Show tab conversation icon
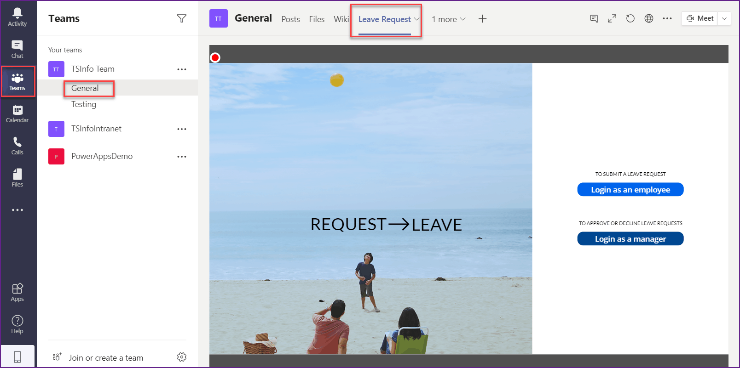Image resolution: width=740 pixels, height=368 pixels. (x=594, y=18)
